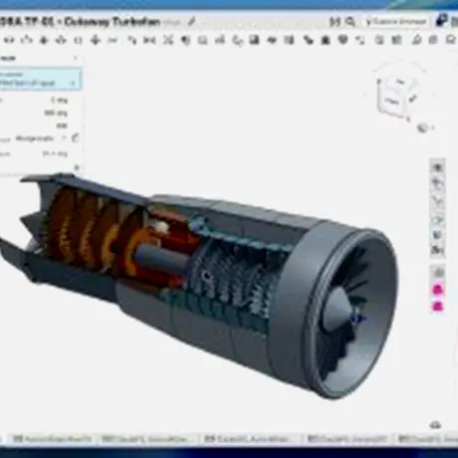458x458 pixels.
Task: Select the mirror-style arrows toolbar icon
Action: coord(149,41)
